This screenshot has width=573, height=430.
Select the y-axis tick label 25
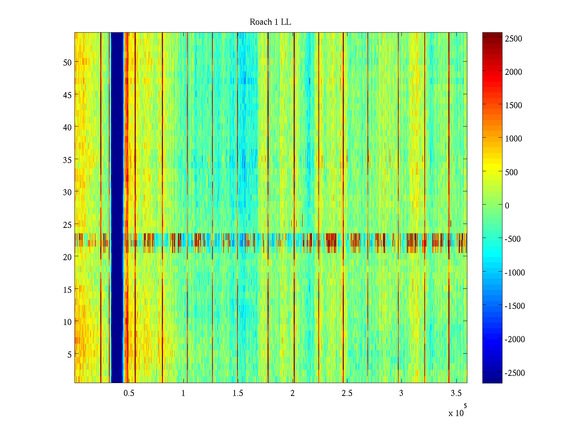point(67,225)
